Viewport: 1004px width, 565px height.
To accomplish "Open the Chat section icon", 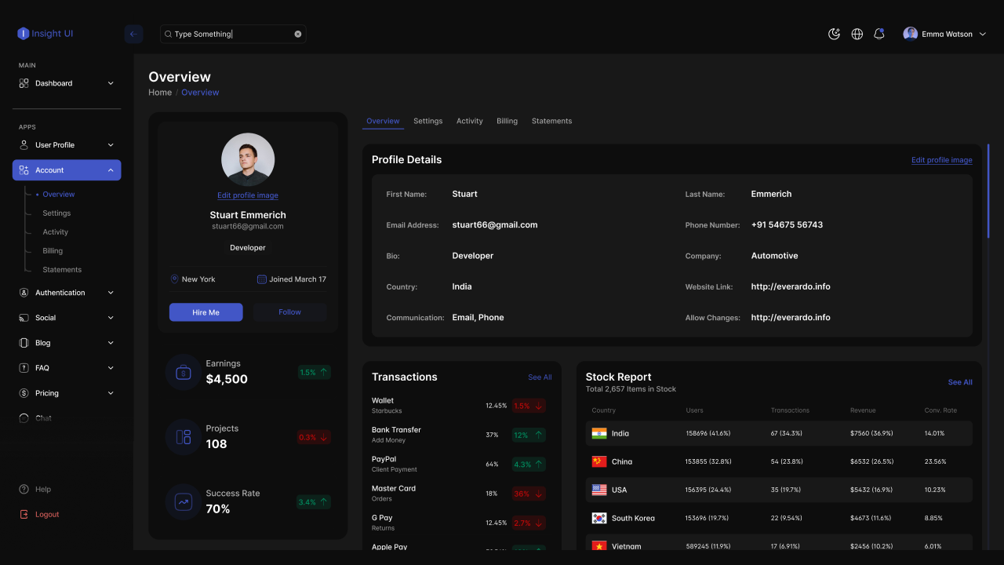I will tap(24, 417).
